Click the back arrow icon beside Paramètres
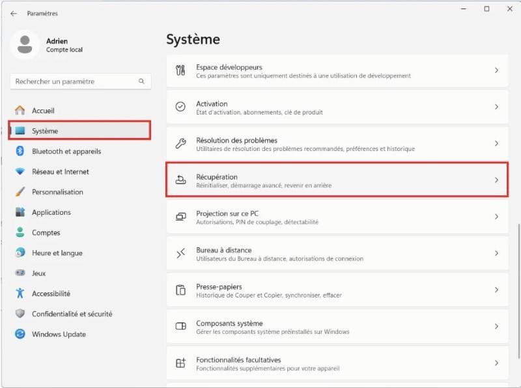The height and width of the screenshot is (388, 521). coord(14,14)
